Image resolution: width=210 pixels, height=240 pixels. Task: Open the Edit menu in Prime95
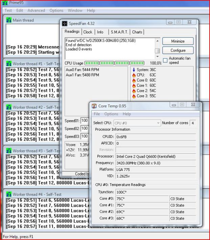20,10
